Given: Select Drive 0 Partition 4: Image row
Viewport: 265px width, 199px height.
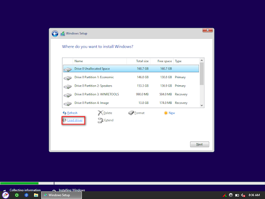Looking at the screenshot, I should [x=131, y=103].
